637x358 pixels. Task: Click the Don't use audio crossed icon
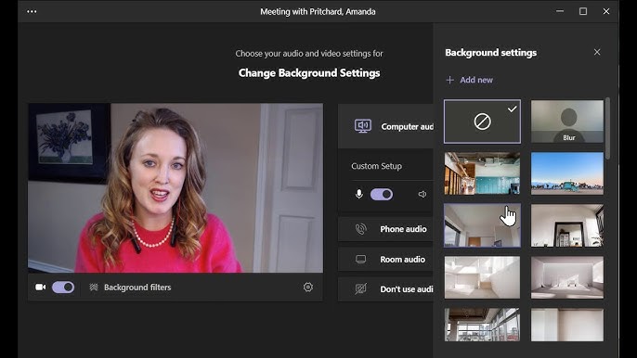point(360,289)
